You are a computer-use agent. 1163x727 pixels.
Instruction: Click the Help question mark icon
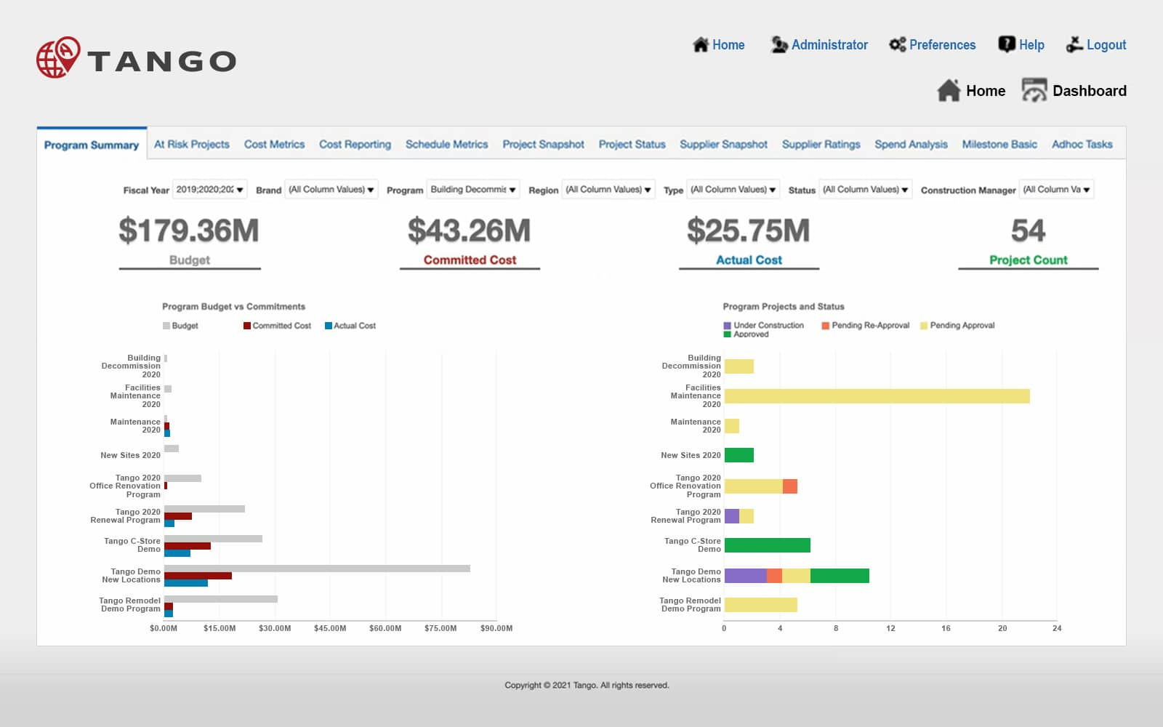[x=1006, y=45]
